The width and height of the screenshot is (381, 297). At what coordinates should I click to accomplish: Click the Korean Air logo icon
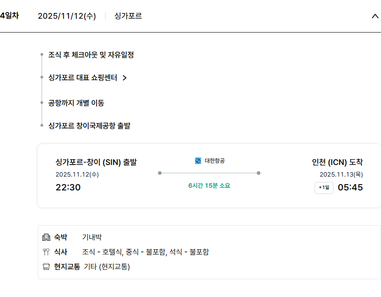(198, 161)
